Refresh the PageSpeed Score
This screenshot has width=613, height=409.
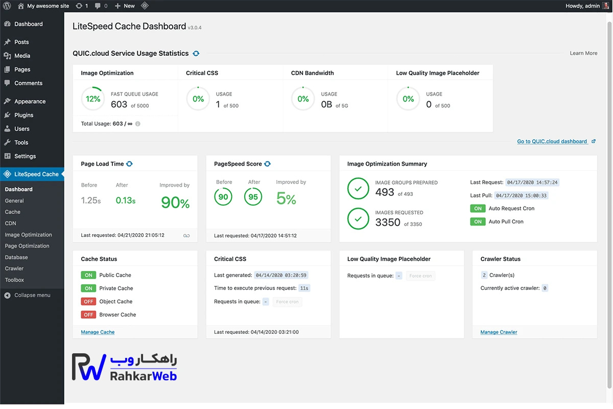point(267,164)
